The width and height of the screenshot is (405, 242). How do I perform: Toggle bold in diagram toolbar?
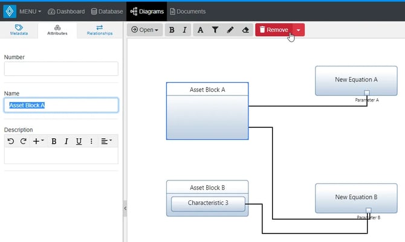point(172,30)
